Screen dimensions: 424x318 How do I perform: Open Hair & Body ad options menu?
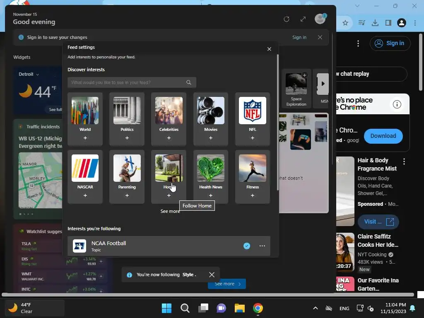[404, 161]
